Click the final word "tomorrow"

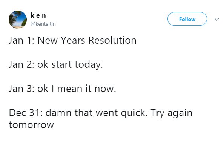31,125
